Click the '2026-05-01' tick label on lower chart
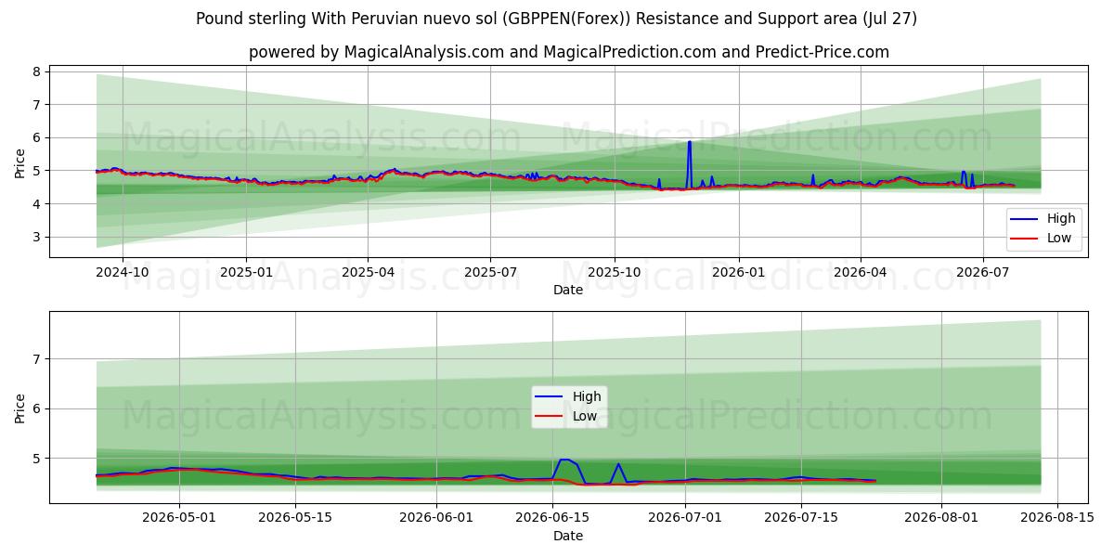This screenshot has width=1114, height=557. click(180, 519)
